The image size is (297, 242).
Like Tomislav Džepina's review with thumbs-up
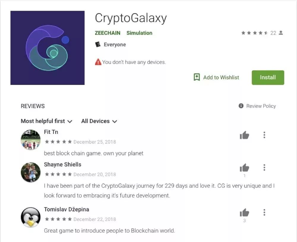(x=244, y=213)
